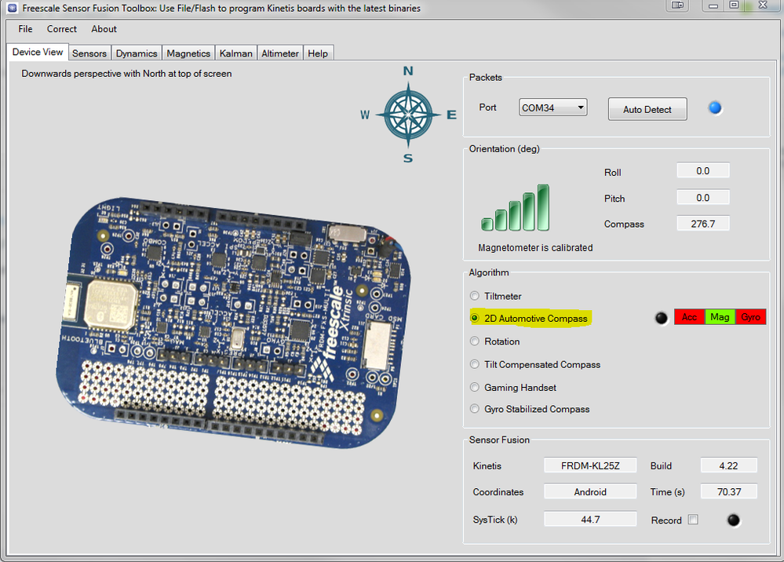Viewport: 784px width, 562px height.
Task: Click the blue connection status indicator
Action: point(715,108)
